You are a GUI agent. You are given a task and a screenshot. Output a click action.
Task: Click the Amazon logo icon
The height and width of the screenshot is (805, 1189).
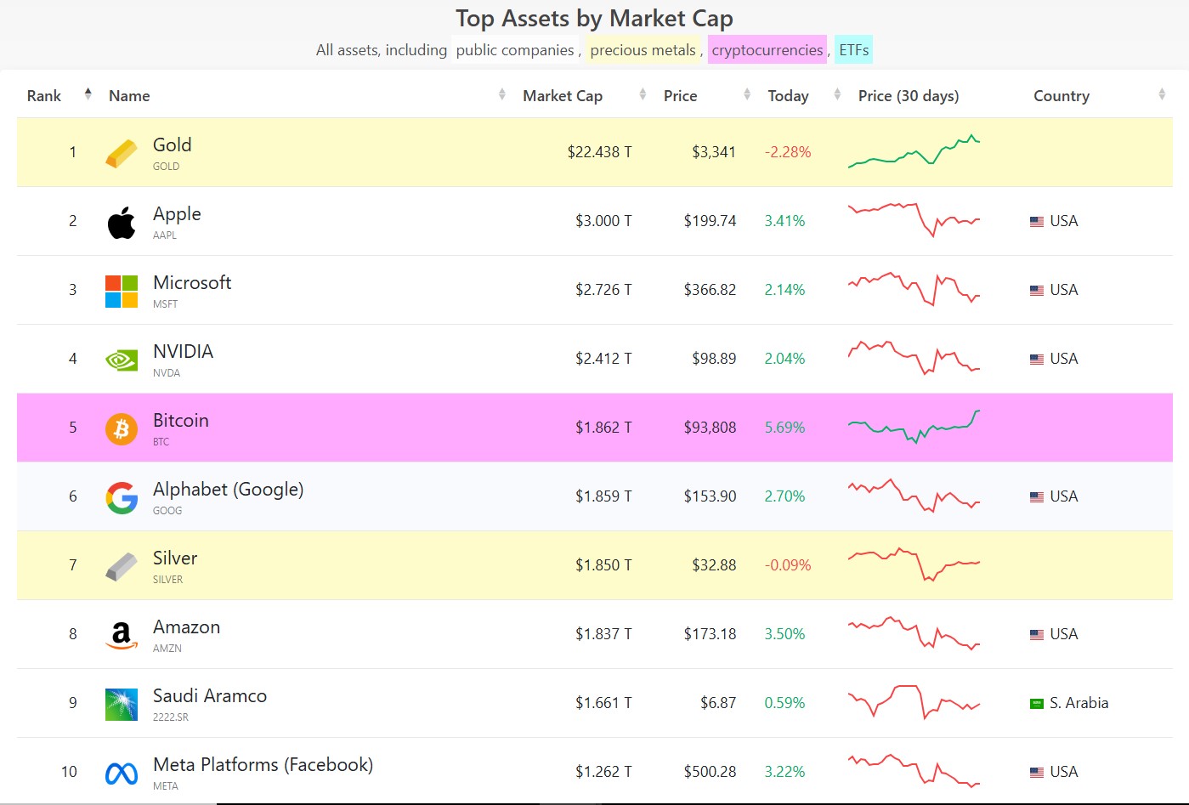click(122, 635)
